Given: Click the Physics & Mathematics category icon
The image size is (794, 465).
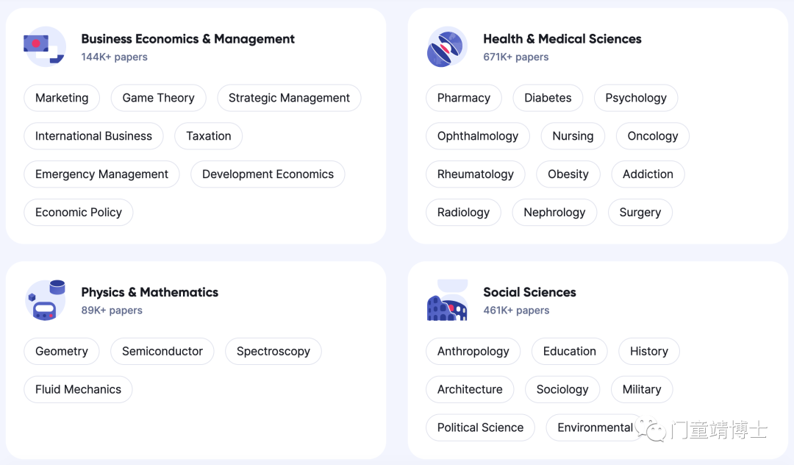Looking at the screenshot, I should click(x=46, y=300).
